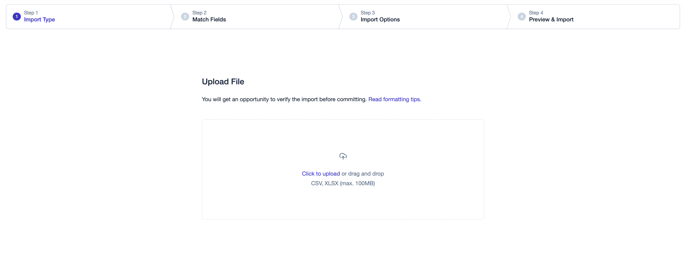Click the 'or drag and drop' text
Viewport: 686px width, 256px height.
363,174
